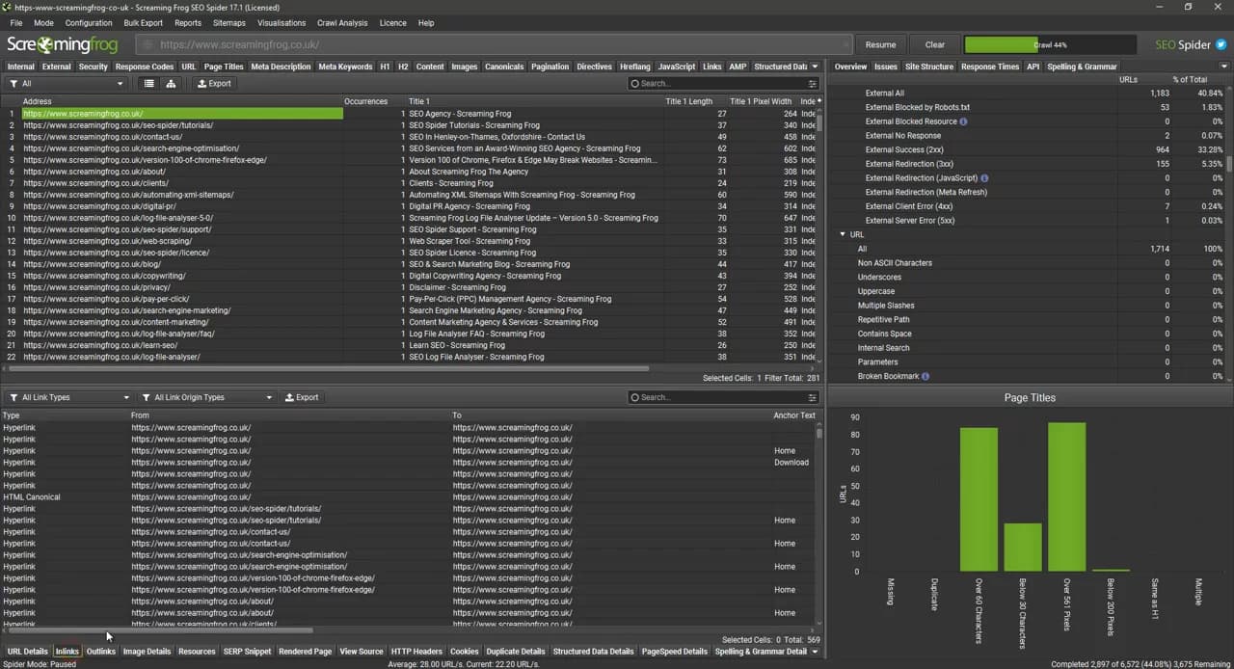Open the All filter dropdown

tap(66, 84)
